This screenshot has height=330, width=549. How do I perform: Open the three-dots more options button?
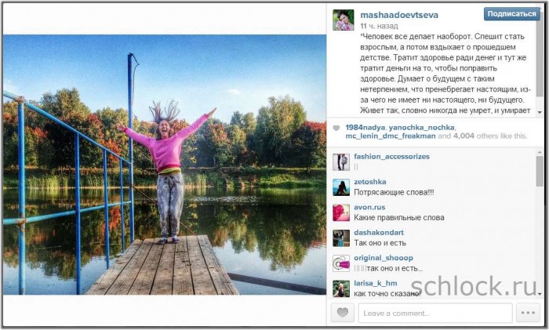pyautogui.click(x=528, y=313)
